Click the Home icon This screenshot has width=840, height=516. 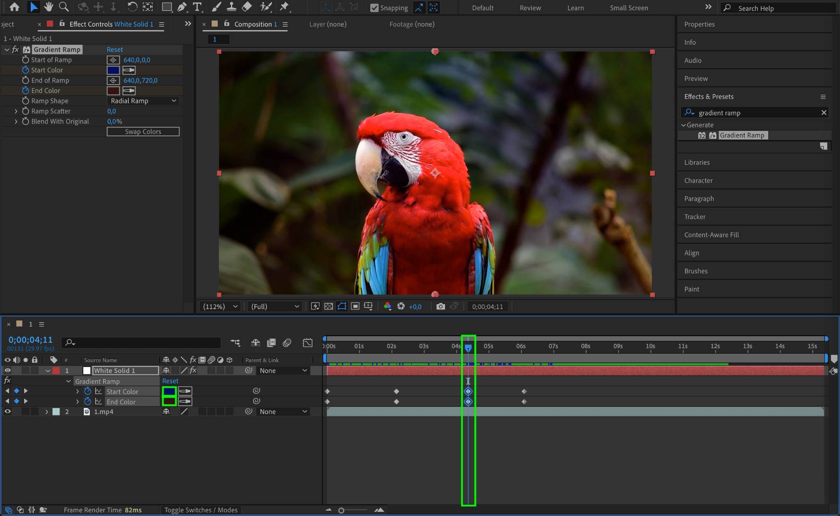(x=14, y=7)
